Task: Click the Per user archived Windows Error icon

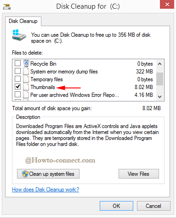Action: pos(26,95)
